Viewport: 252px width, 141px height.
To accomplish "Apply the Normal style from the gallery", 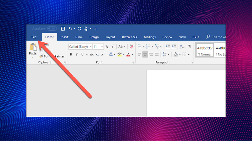I will [x=205, y=50].
